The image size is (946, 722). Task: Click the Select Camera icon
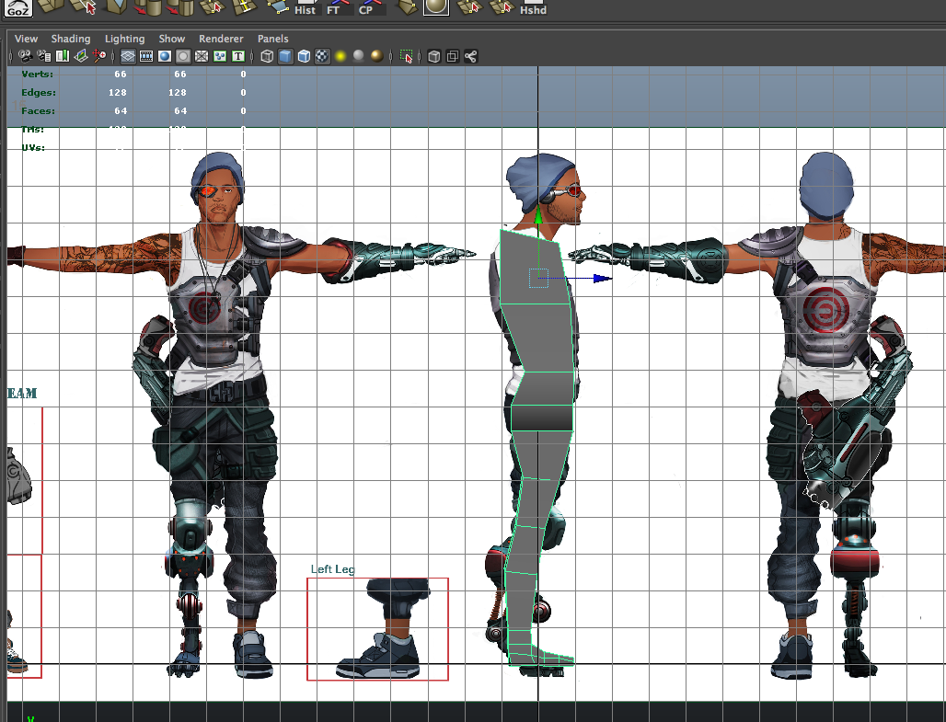click(x=25, y=56)
